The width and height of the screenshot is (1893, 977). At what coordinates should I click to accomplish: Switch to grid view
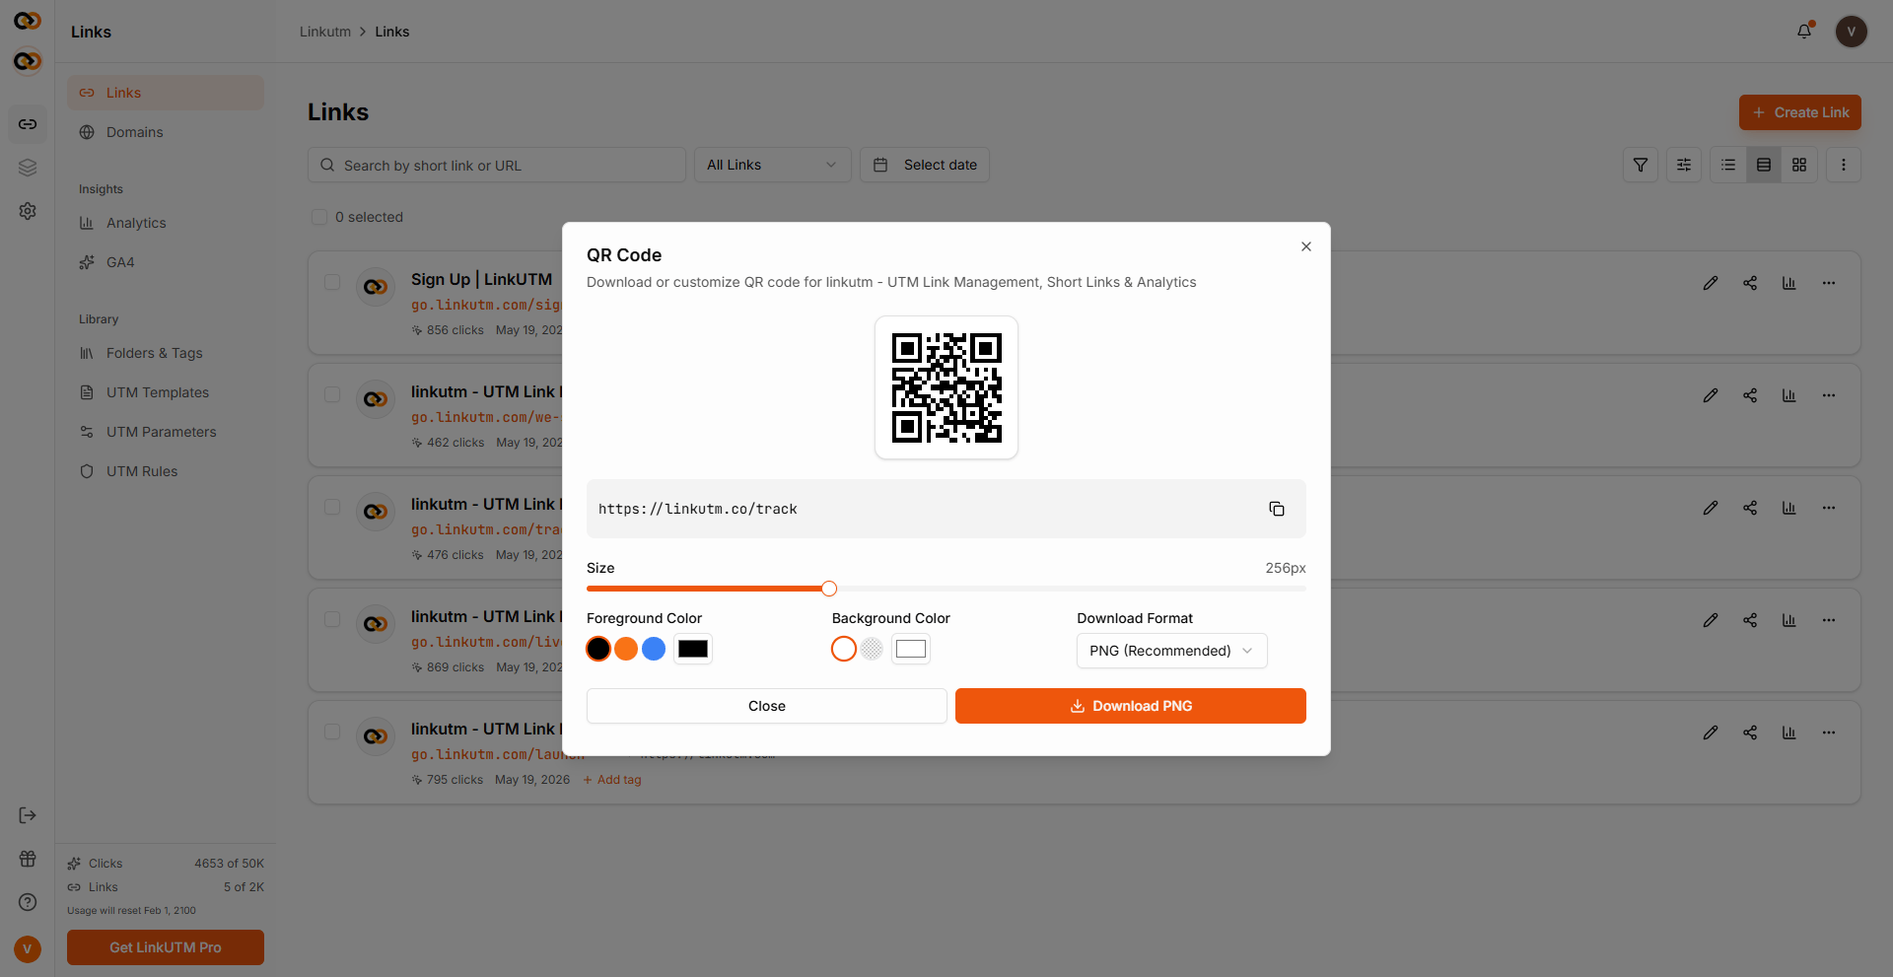coord(1799,165)
